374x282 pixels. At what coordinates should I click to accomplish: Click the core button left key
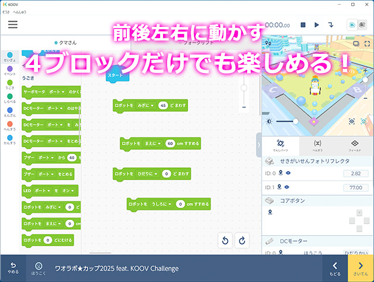(x=352, y=221)
